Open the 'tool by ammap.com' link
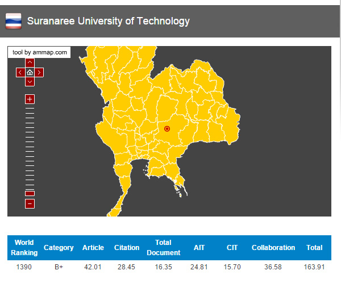 coord(39,52)
